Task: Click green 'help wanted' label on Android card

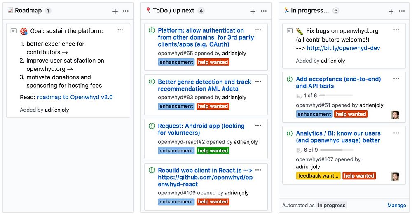Action: (213, 151)
